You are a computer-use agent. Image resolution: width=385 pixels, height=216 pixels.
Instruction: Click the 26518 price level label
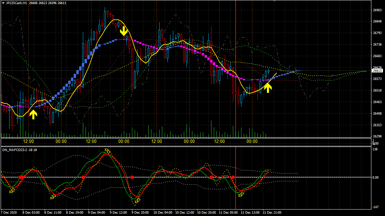tap(377, 90)
